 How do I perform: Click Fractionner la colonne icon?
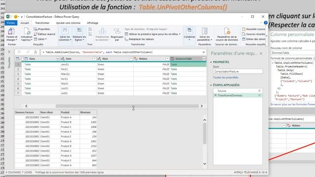pos(102,31)
